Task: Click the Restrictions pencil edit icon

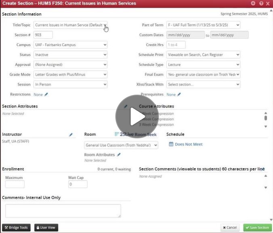Action: coord(46,95)
